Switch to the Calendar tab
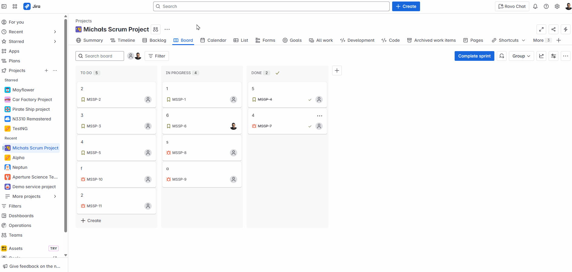The width and height of the screenshot is (572, 272). pyautogui.click(x=213, y=40)
